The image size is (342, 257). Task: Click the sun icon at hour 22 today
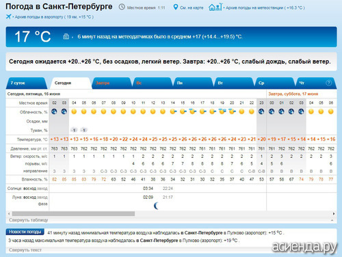coord(252,111)
